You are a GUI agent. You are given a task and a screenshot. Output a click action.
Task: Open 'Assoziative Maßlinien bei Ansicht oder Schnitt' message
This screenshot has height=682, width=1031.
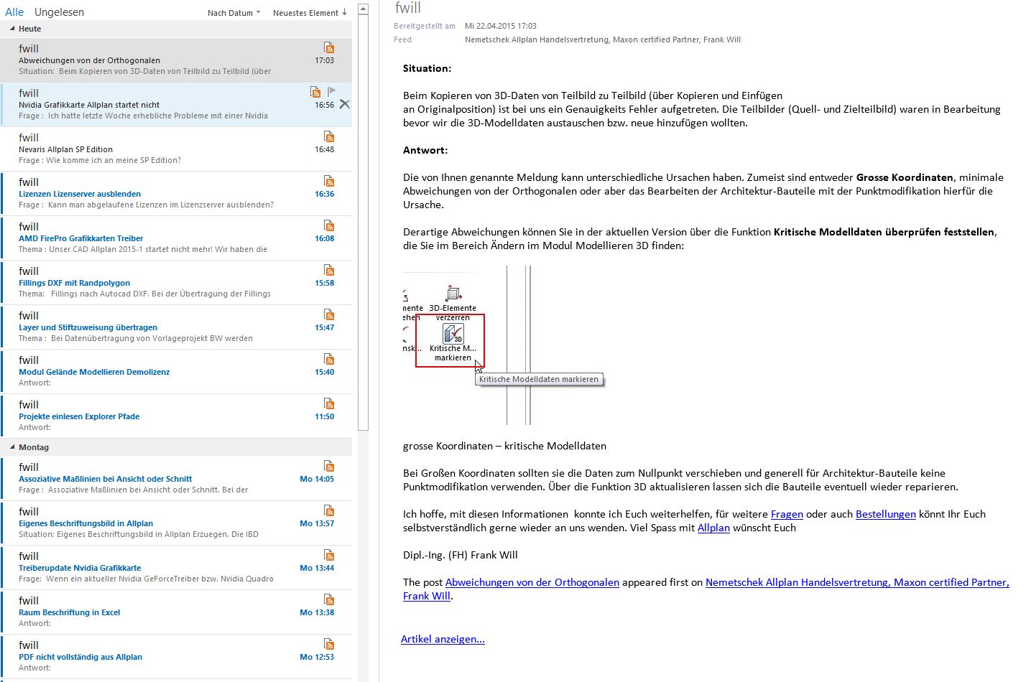[x=176, y=479]
